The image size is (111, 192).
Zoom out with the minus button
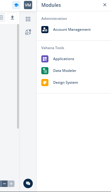tap(4, 184)
